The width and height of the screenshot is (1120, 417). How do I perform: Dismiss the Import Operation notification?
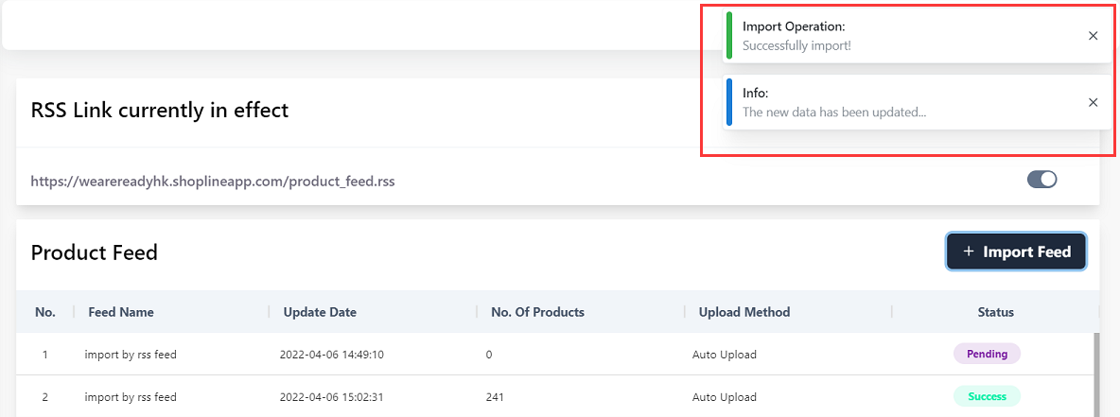pyautogui.click(x=1093, y=36)
